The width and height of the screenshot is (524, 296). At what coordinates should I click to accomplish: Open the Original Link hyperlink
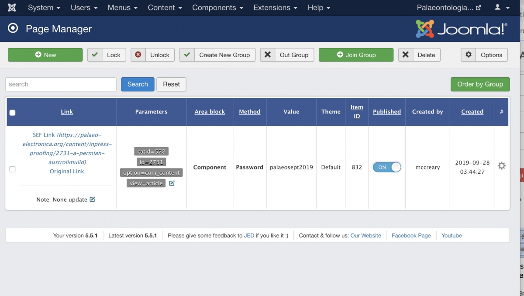67,171
